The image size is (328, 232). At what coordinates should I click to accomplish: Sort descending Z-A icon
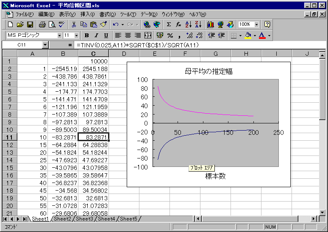(198, 25)
